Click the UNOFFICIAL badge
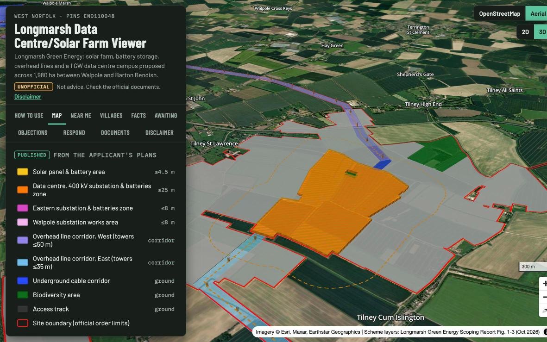The height and width of the screenshot is (342, 547). point(33,87)
